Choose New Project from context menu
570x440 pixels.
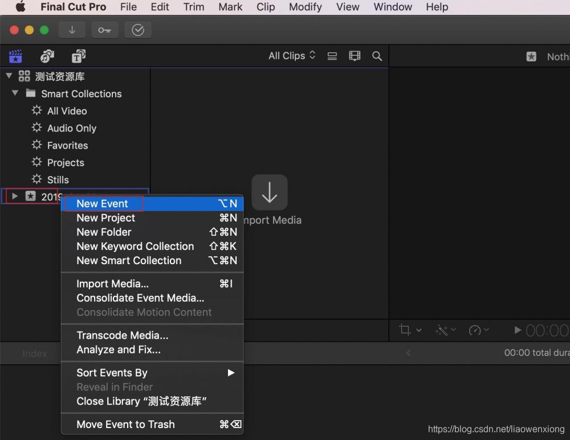(152, 218)
